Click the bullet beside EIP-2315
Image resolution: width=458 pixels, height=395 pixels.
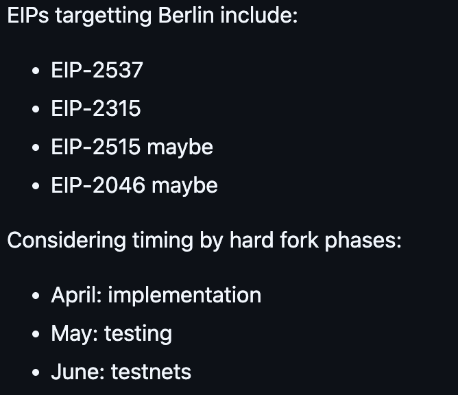tap(36, 110)
